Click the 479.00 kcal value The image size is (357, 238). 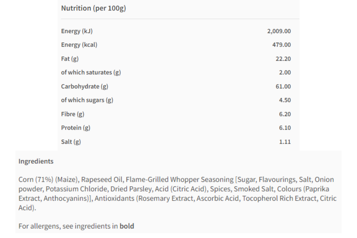[282, 45]
